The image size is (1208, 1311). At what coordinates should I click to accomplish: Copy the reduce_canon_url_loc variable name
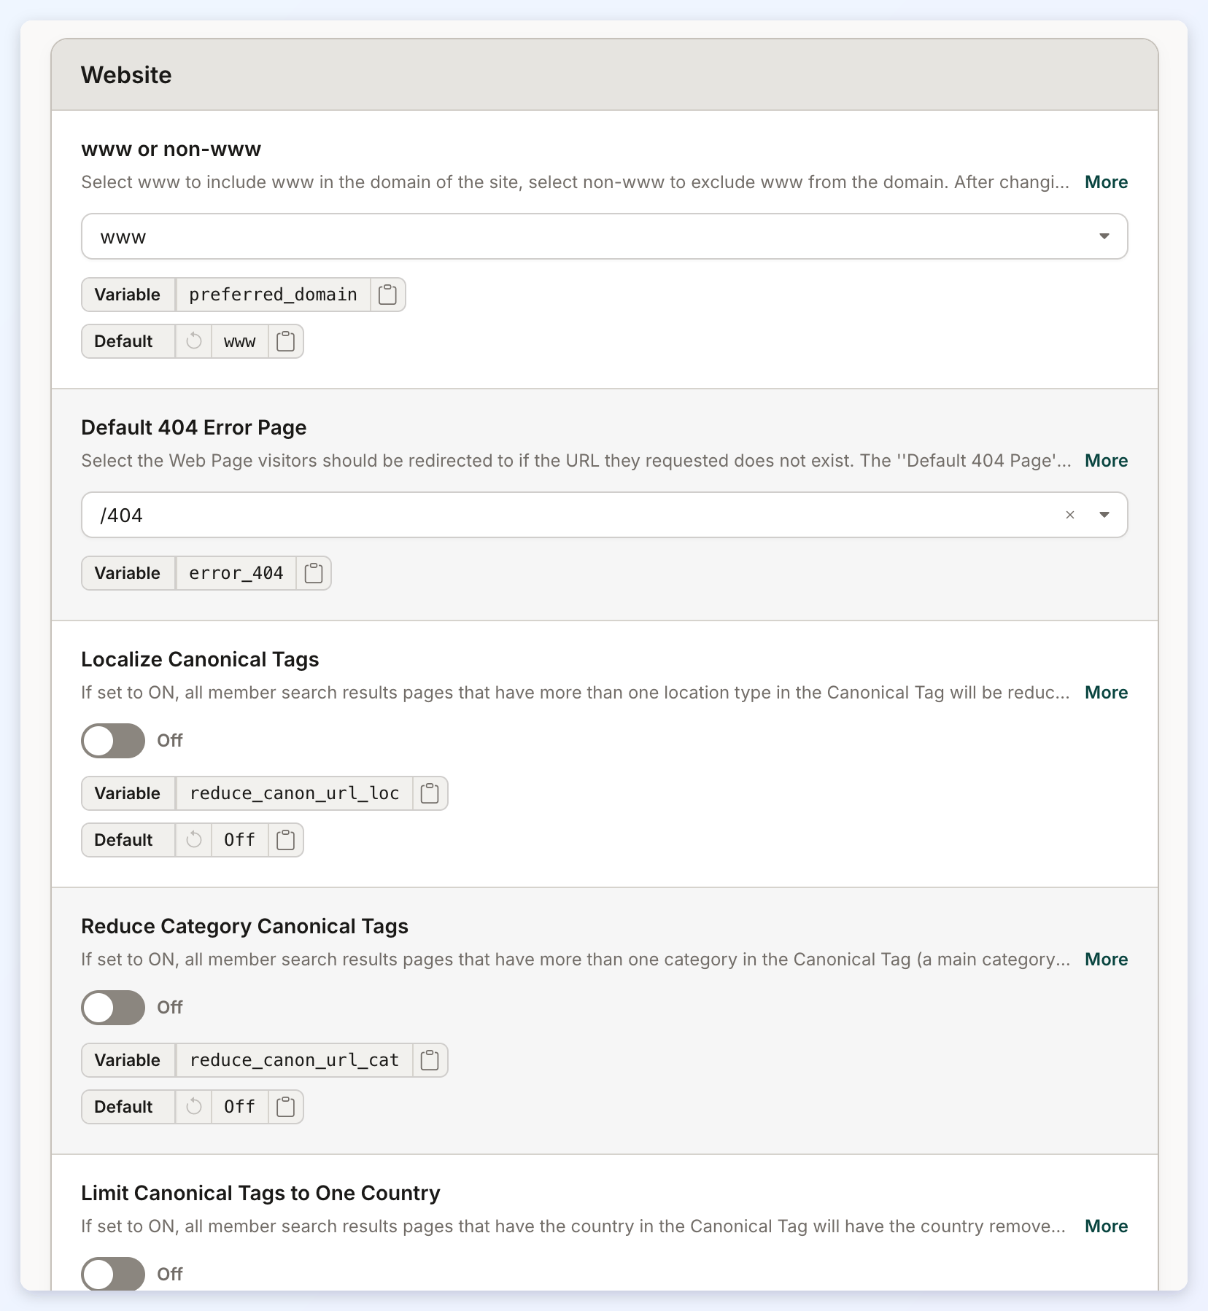430,793
